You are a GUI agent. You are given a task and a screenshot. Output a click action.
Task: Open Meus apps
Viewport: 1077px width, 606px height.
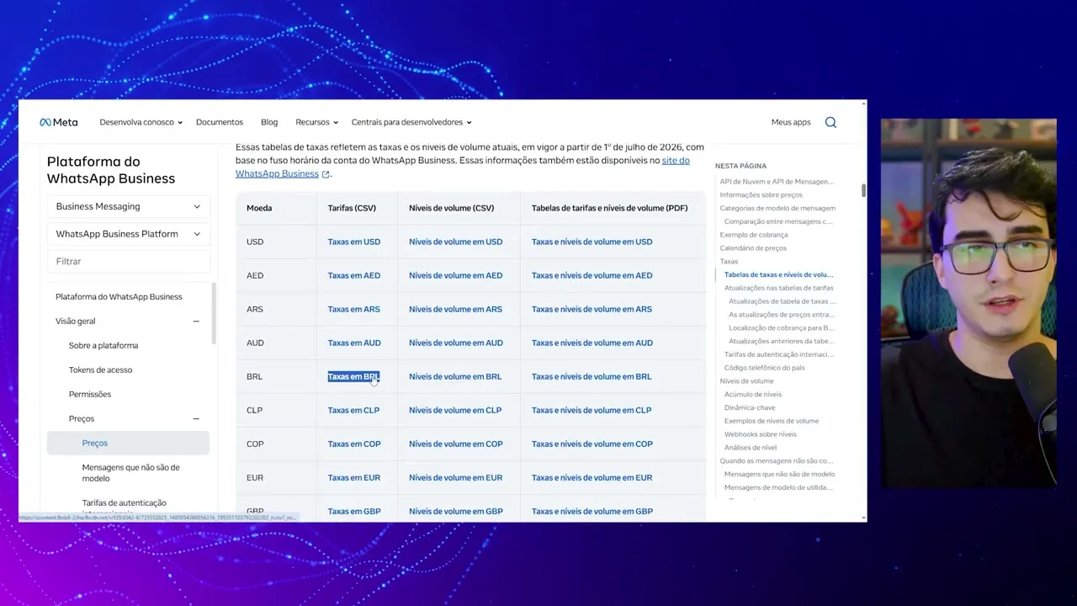tap(791, 122)
